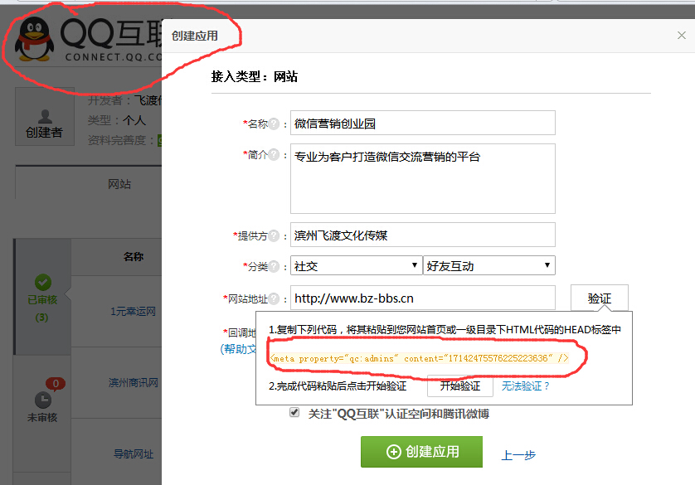Click the red 0 notification badge
The image size is (695, 485).
56,384
